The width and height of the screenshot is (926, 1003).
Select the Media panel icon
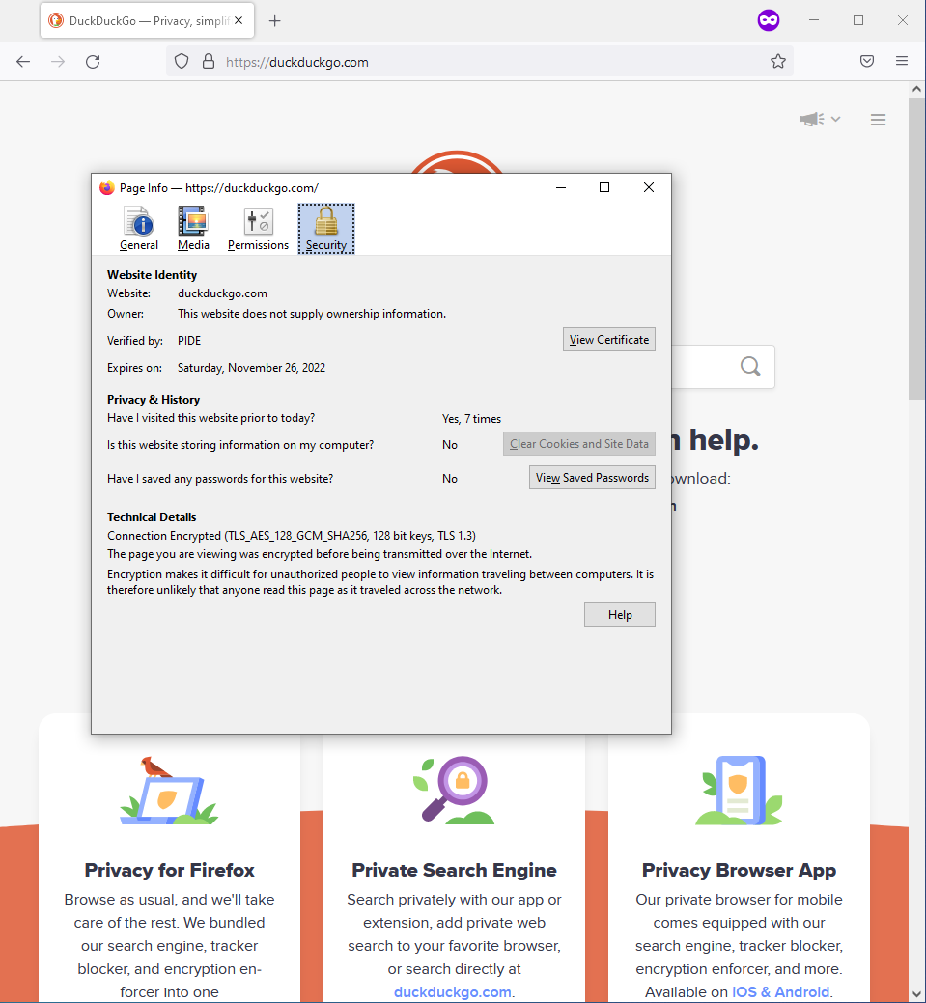click(x=192, y=228)
